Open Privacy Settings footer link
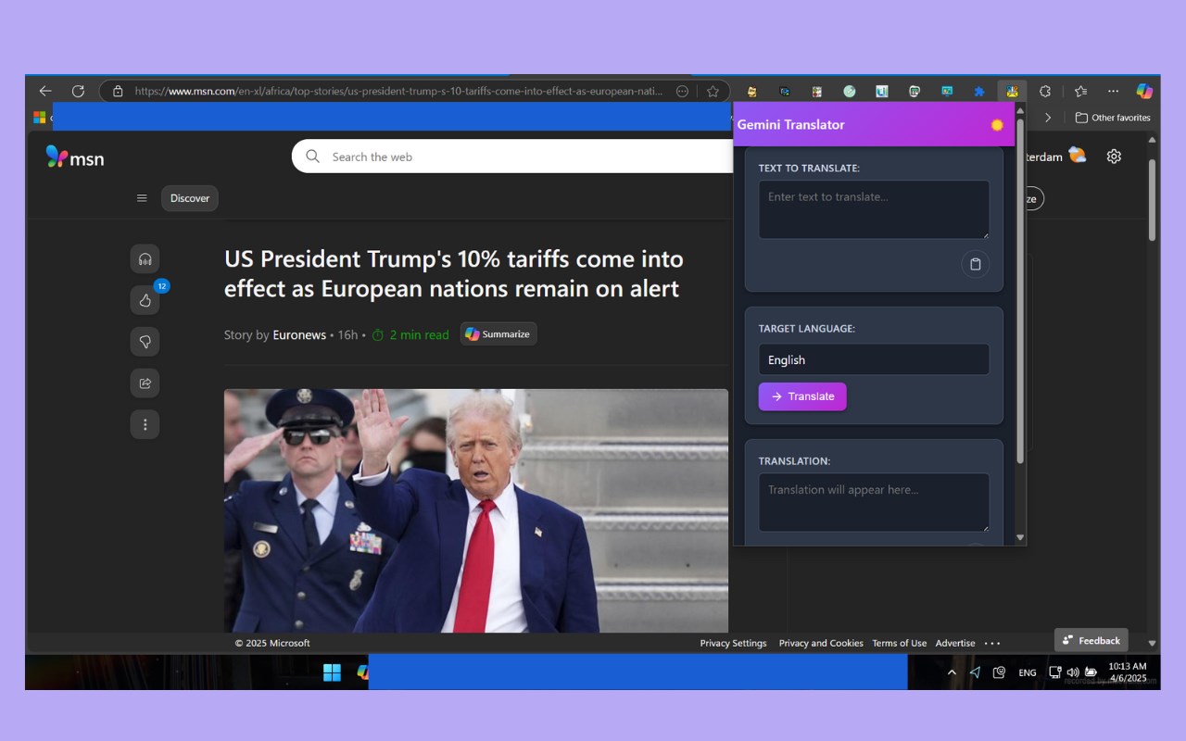Image resolution: width=1186 pixels, height=741 pixels. pyautogui.click(x=733, y=643)
